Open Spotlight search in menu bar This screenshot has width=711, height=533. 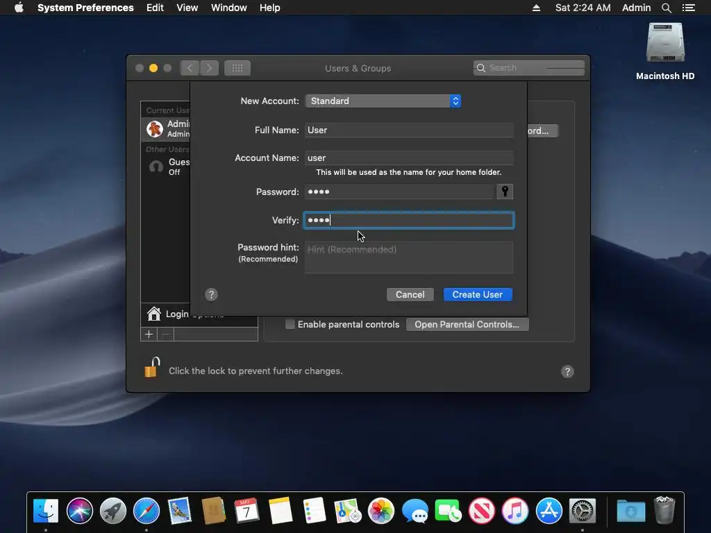pos(666,8)
